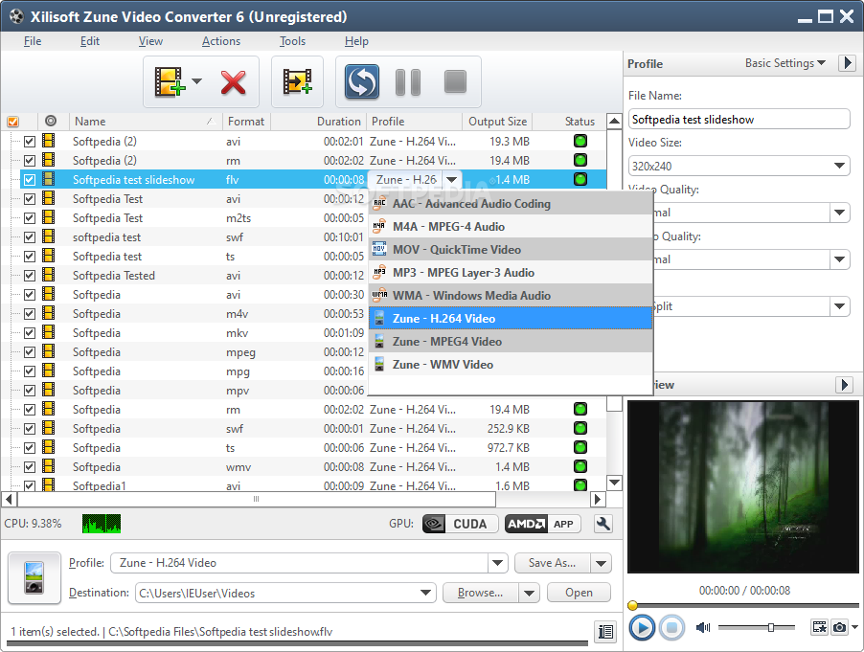Click the Zune device profile icon

pyautogui.click(x=34, y=577)
